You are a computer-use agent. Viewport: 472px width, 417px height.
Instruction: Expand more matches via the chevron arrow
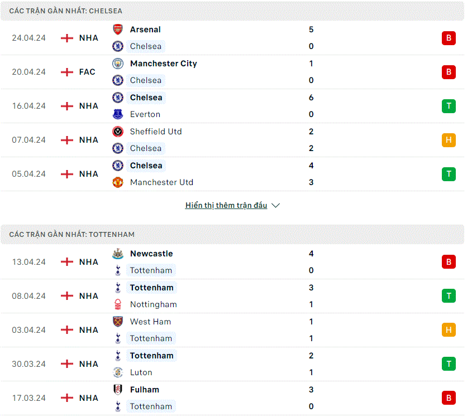(275, 206)
